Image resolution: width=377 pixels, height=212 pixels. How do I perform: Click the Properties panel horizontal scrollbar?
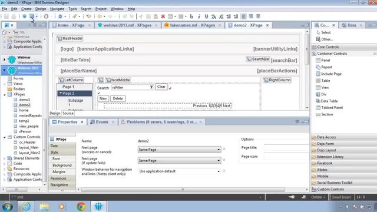183,190
